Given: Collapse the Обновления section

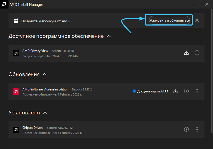Looking at the screenshot, I should (45, 74).
